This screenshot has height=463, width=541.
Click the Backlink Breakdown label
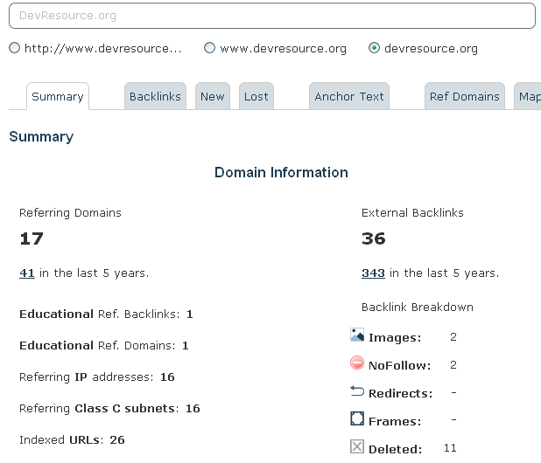(x=418, y=307)
